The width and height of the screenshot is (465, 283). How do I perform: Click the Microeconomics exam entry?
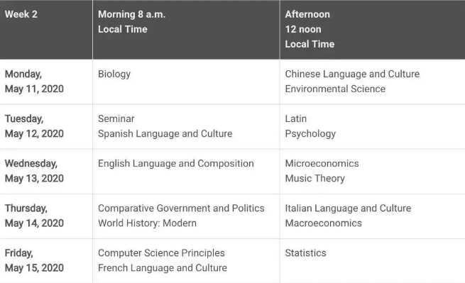coord(322,164)
